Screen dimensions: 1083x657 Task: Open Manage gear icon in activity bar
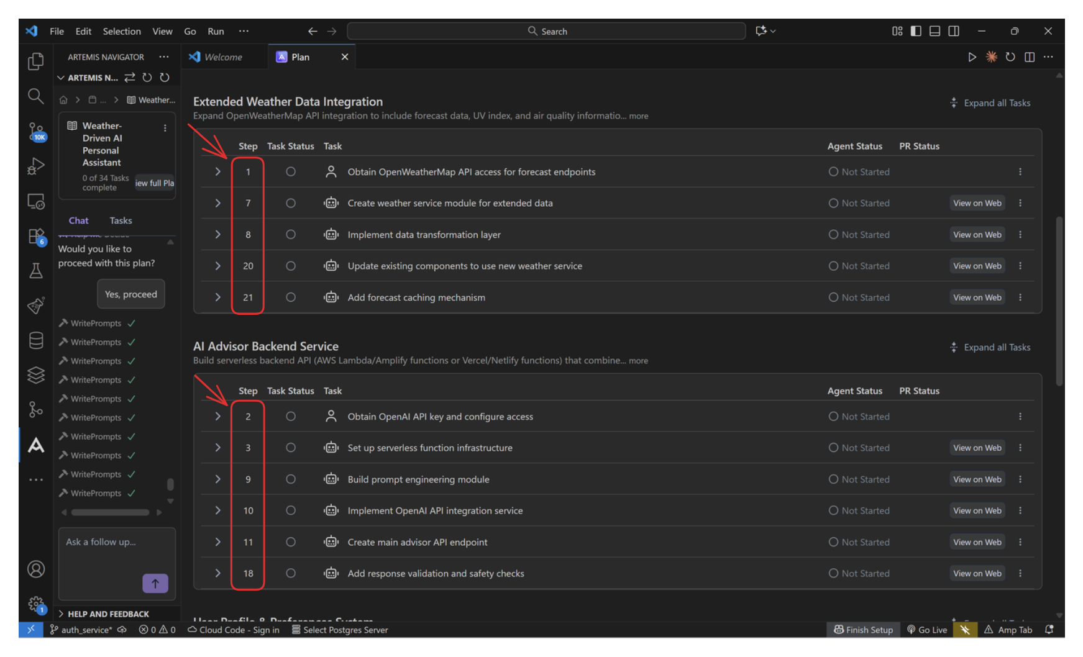pos(36,604)
